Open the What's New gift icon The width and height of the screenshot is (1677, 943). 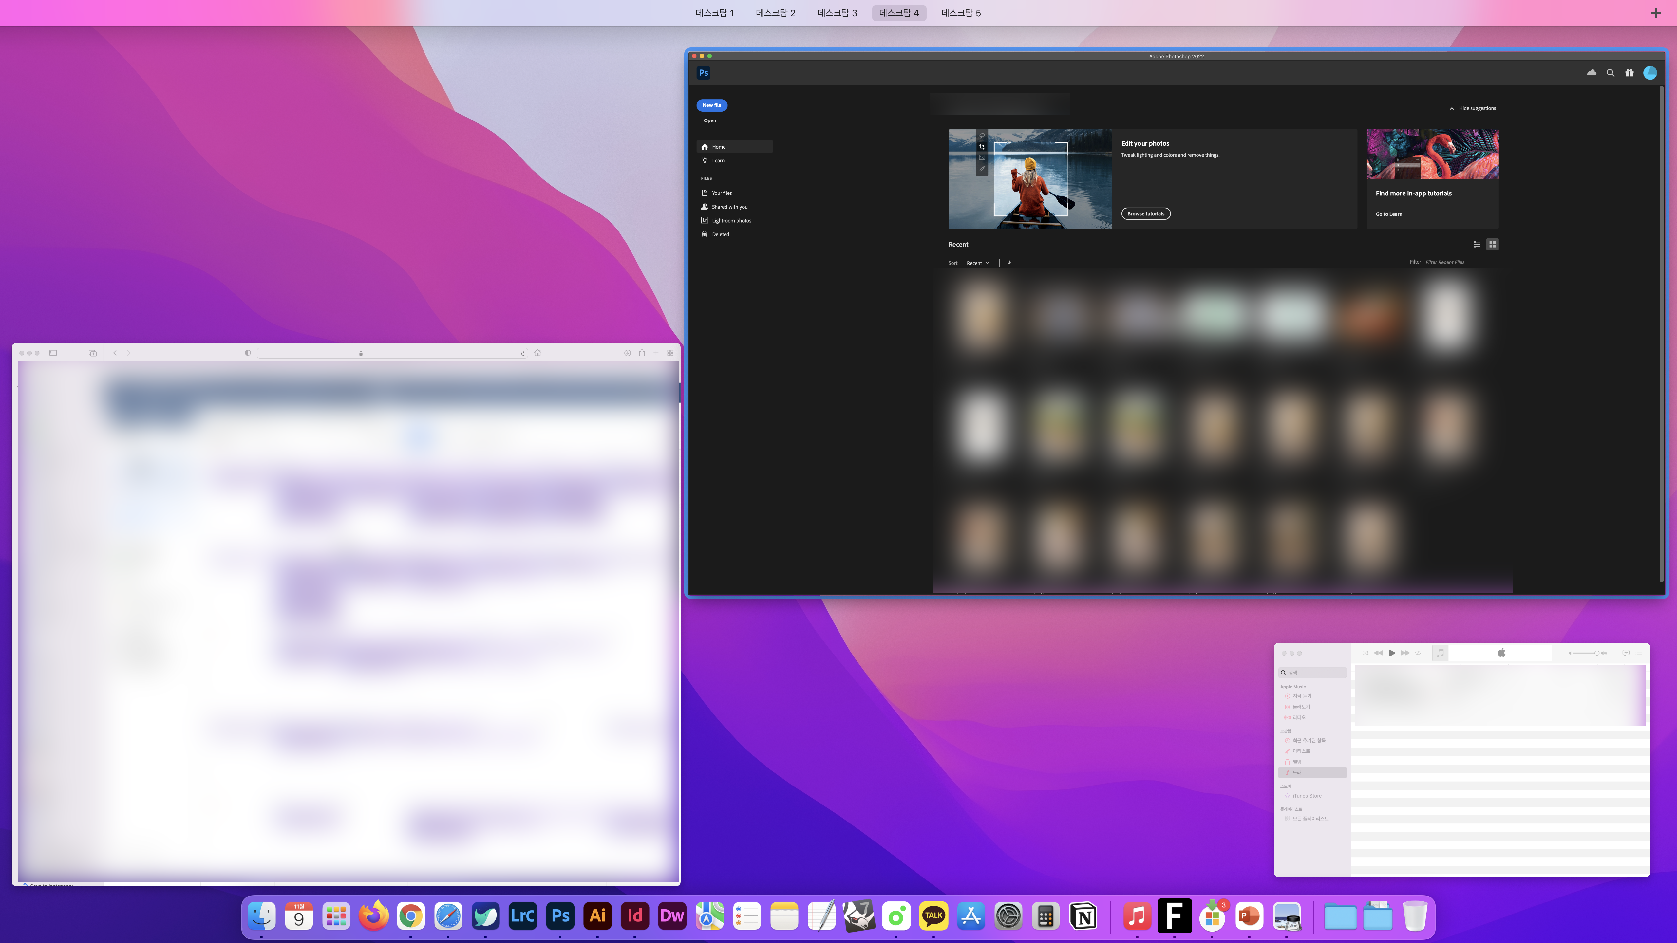tap(1630, 73)
